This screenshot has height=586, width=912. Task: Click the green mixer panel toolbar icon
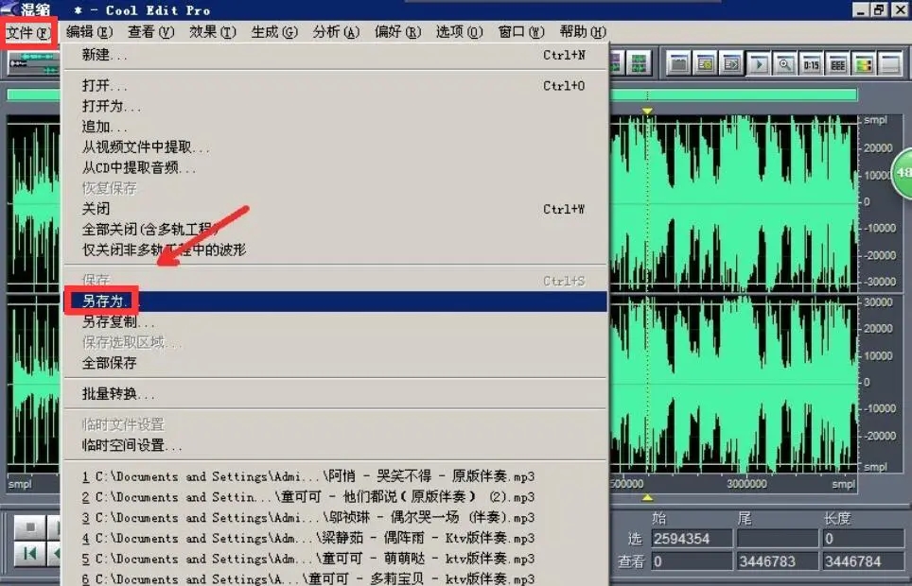862,63
